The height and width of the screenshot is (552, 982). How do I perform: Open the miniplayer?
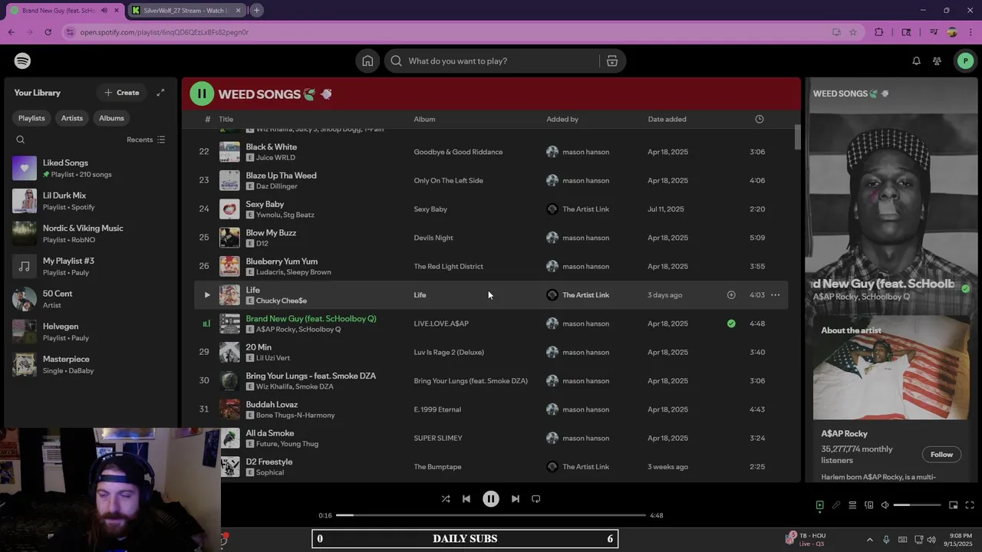pos(954,505)
